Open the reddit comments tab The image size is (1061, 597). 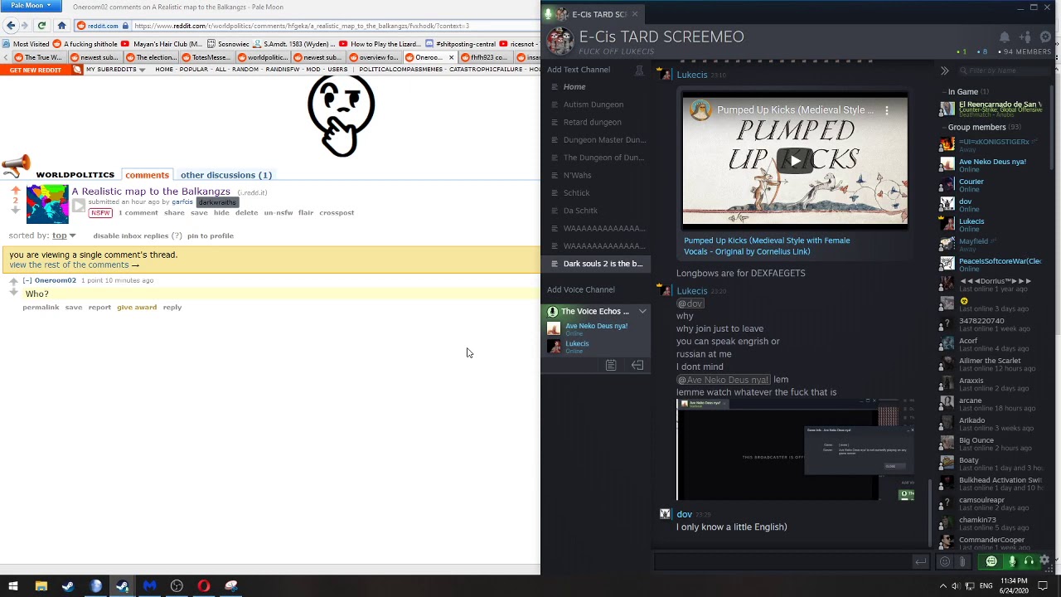[147, 175]
